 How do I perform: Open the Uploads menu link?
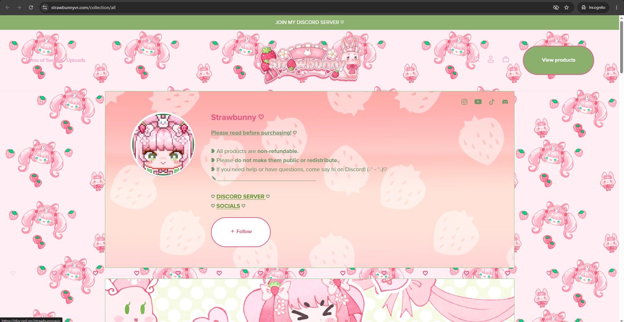(76, 60)
